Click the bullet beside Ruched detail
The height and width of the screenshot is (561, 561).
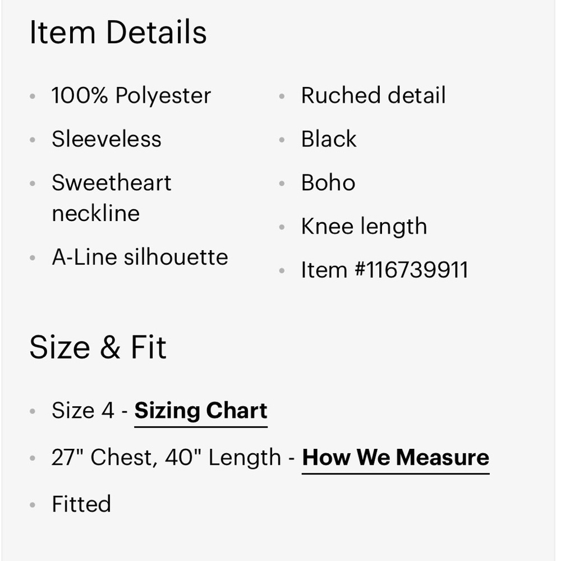coord(282,96)
